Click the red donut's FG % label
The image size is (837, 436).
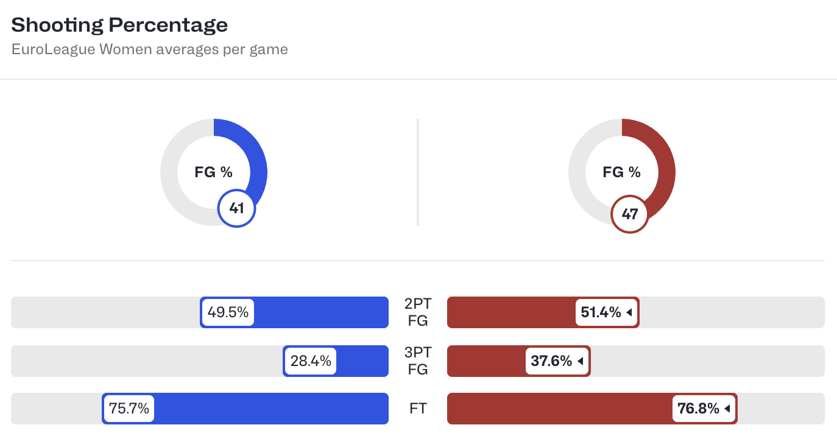click(x=621, y=172)
